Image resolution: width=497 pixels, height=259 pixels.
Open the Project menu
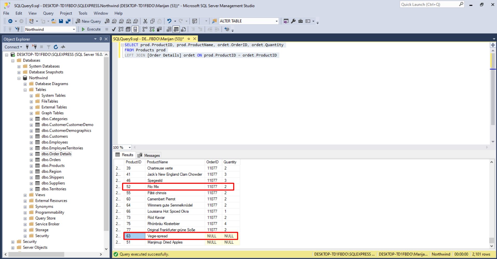[x=66, y=13]
